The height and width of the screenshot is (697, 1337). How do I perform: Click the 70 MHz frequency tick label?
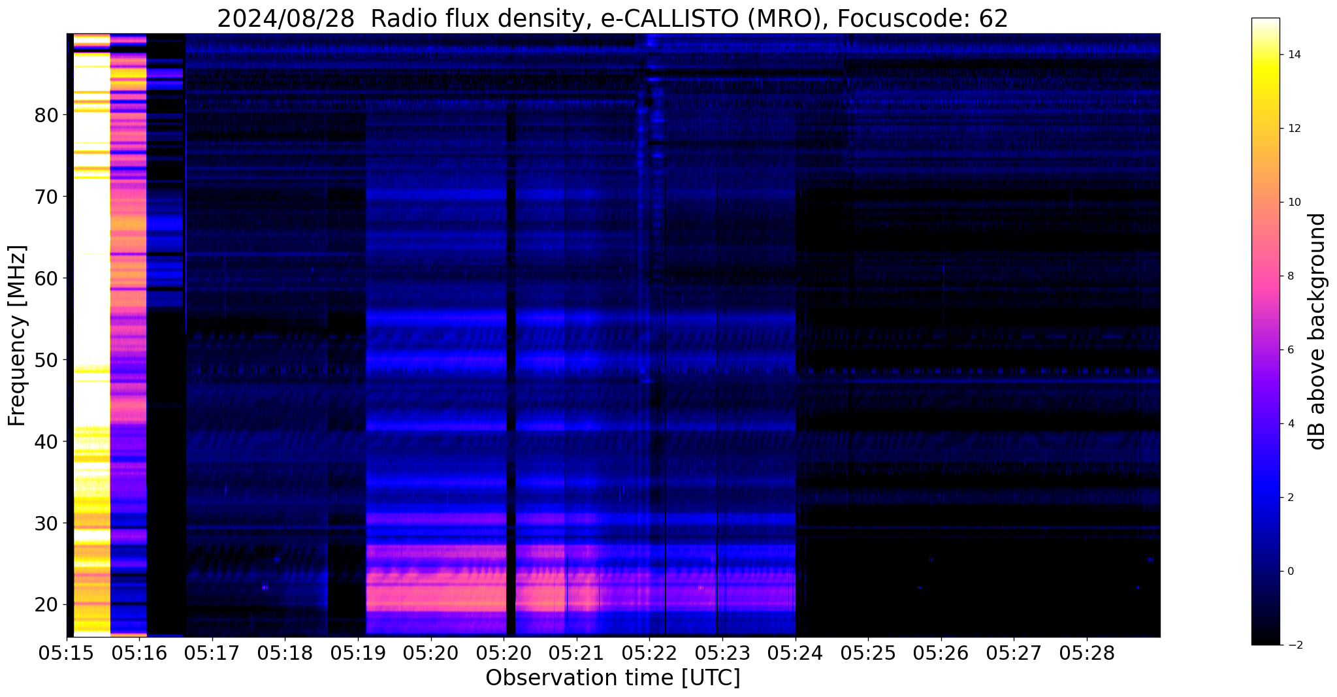point(46,197)
